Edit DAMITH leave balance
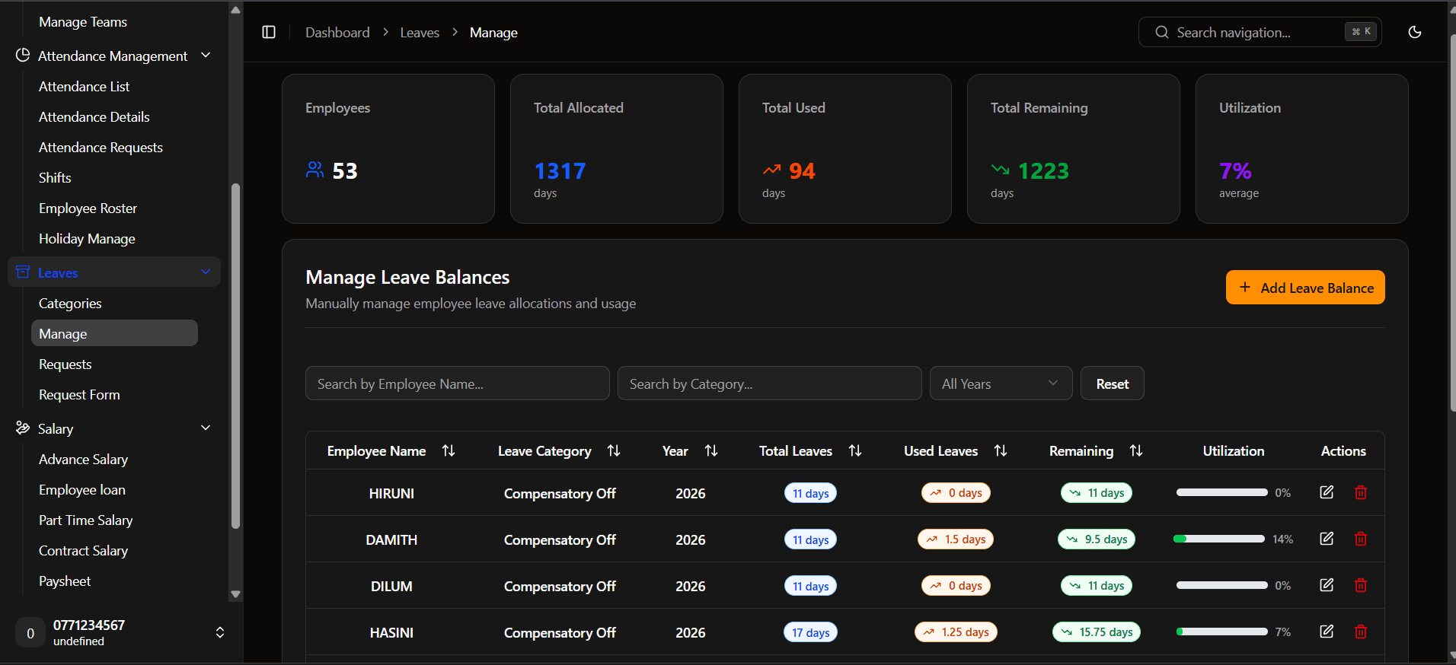The height and width of the screenshot is (665, 1456). [x=1327, y=539]
